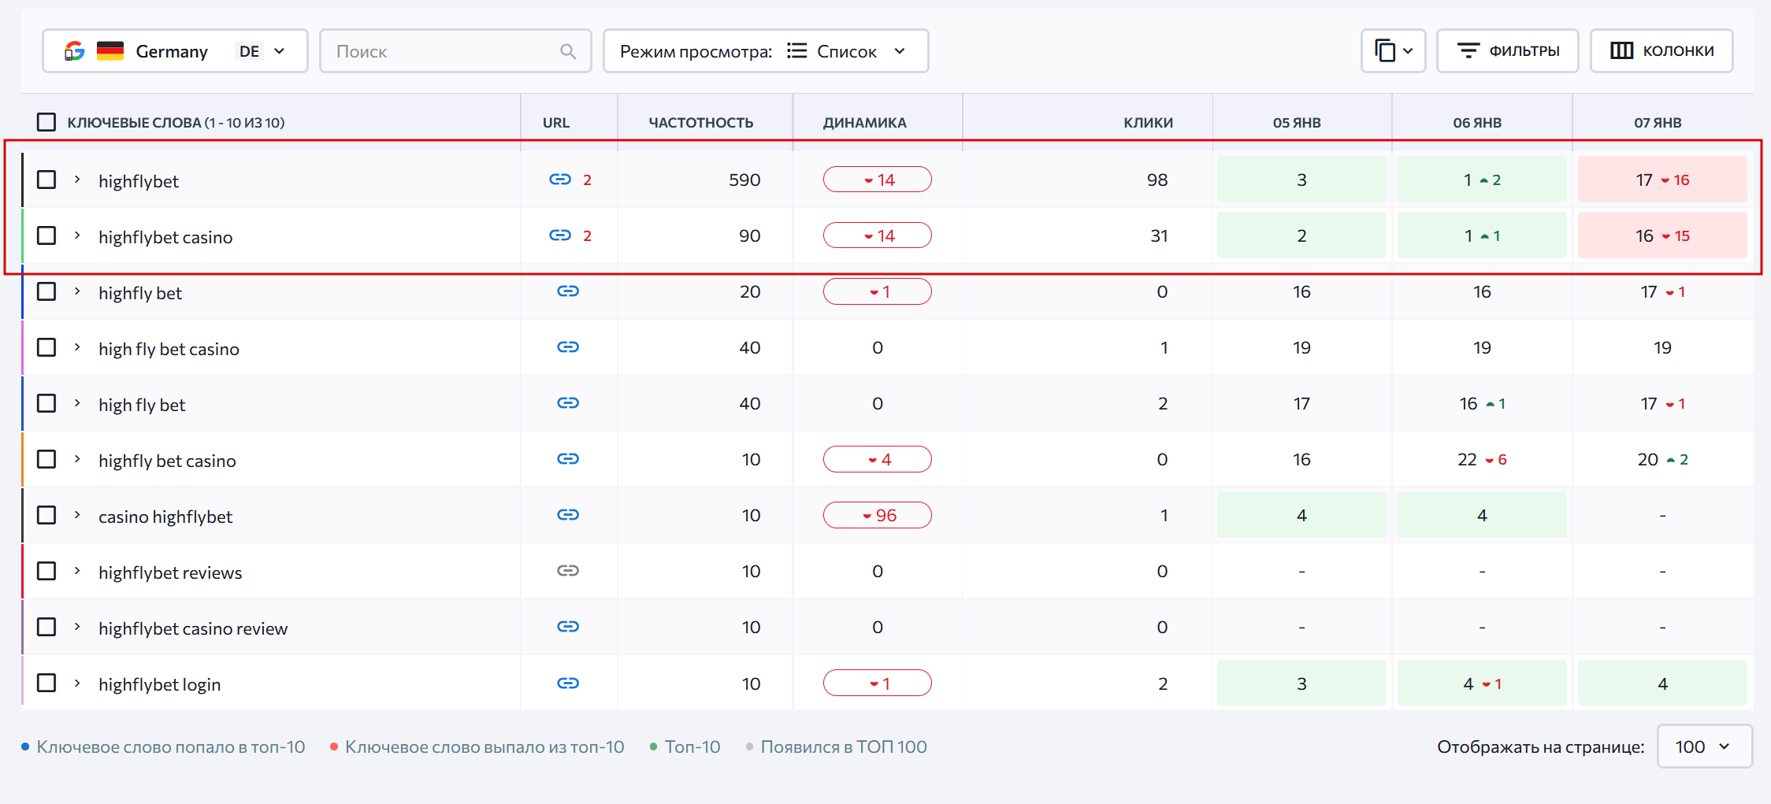This screenshot has width=1771, height=804.
Task: Open rows per page 100 dropdown
Action: click(x=1705, y=747)
